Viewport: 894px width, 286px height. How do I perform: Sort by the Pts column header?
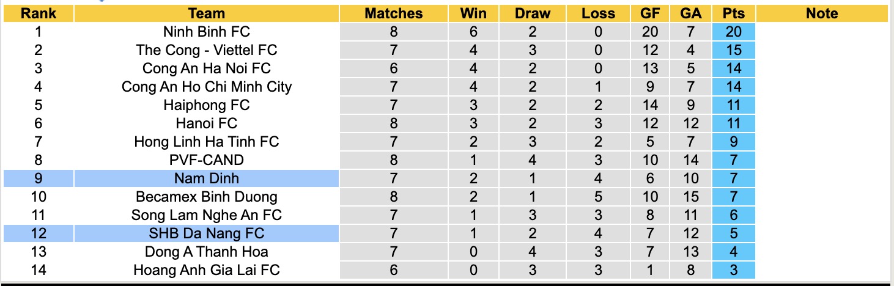733,13
